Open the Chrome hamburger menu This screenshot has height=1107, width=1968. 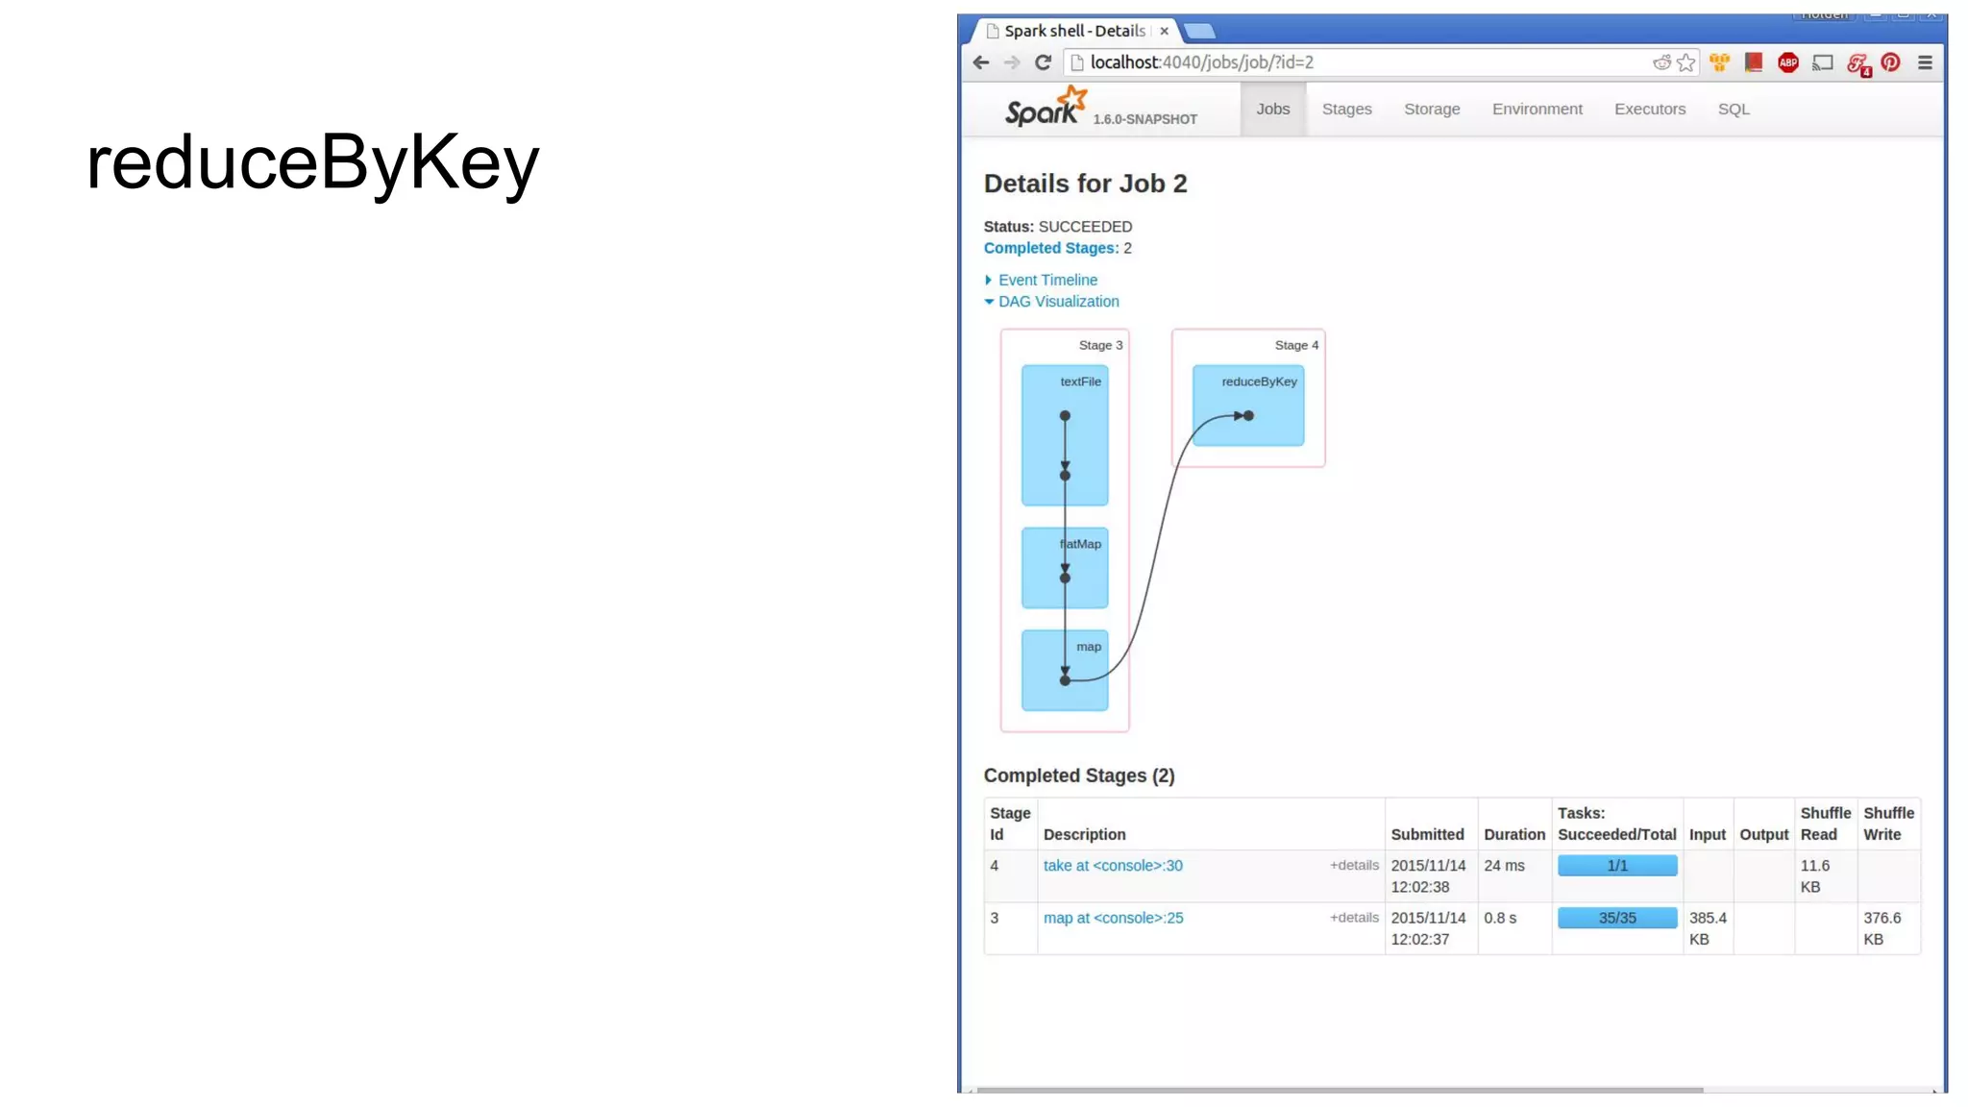pos(1925,62)
